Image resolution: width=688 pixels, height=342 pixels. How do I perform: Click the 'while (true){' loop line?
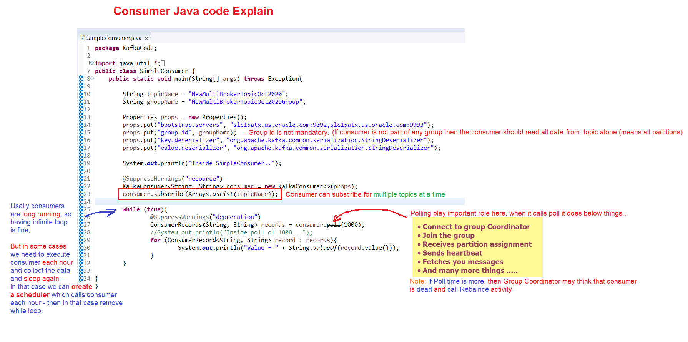click(145, 209)
